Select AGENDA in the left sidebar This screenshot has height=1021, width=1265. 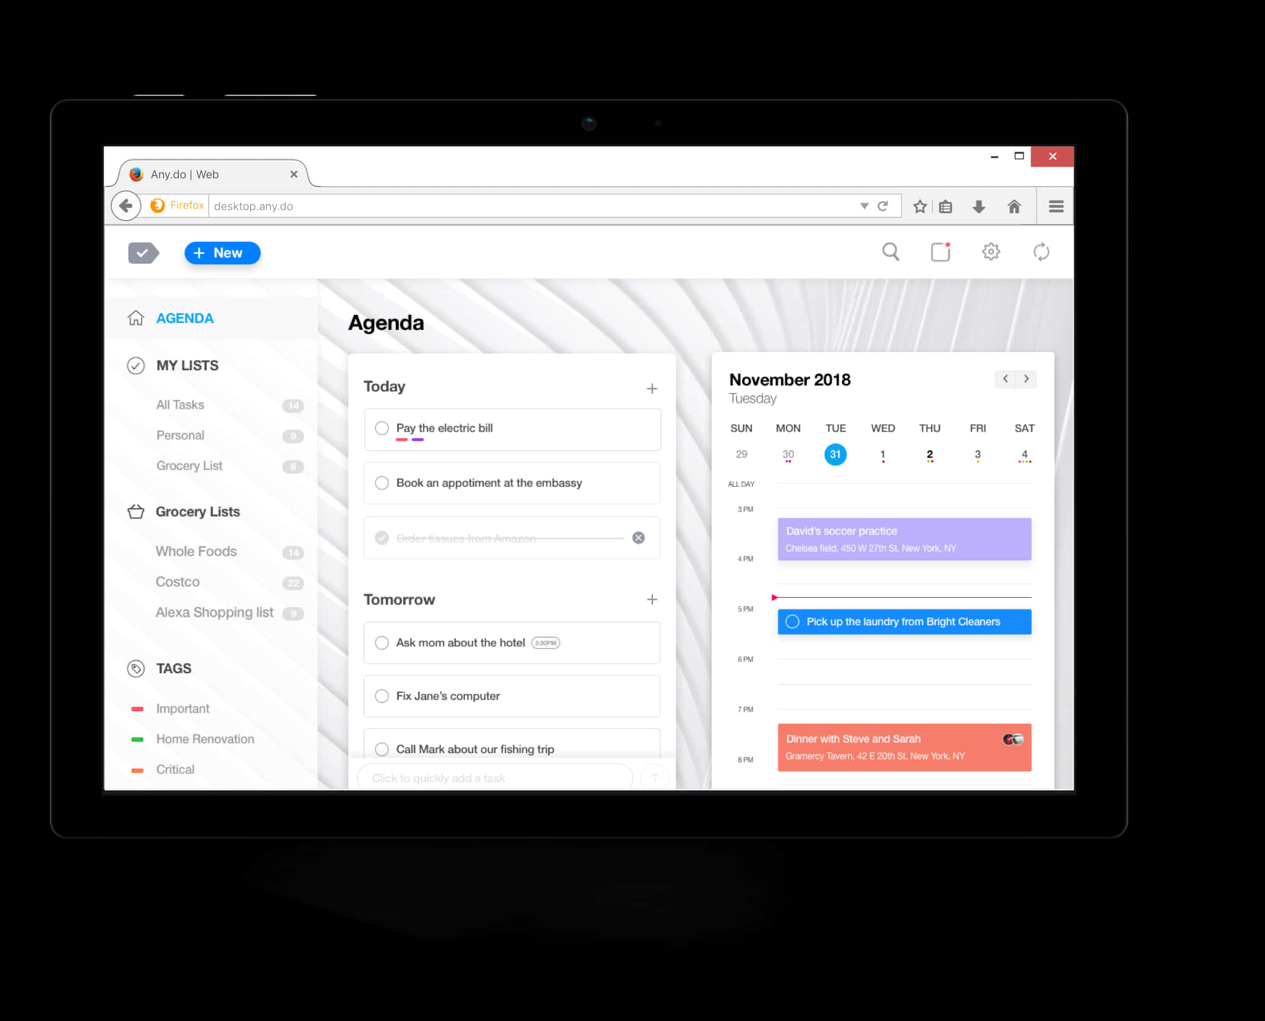(184, 318)
